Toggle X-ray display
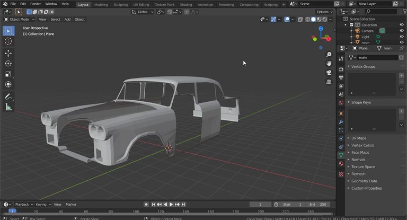407x220 pixels. (300, 19)
